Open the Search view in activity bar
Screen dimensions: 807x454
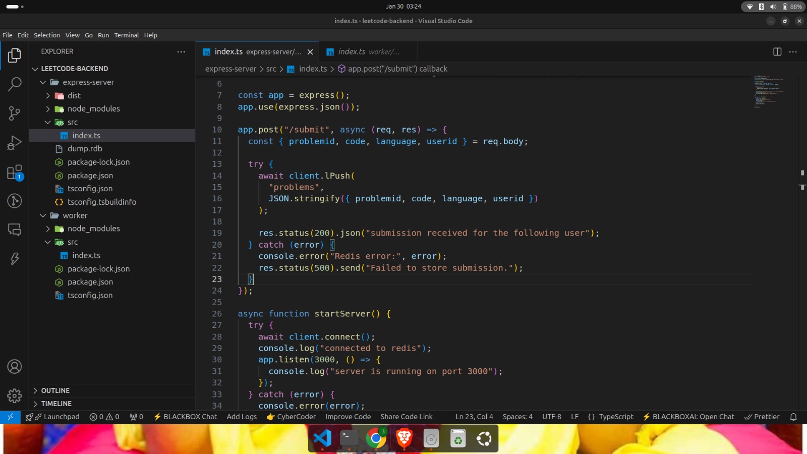15,84
